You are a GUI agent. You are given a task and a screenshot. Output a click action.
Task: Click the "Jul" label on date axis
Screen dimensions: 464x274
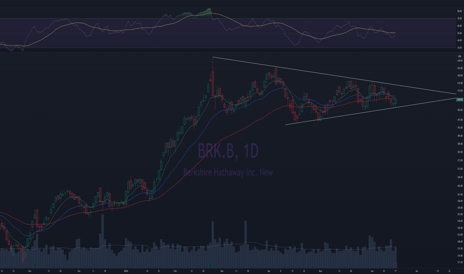pyautogui.click(x=417, y=271)
